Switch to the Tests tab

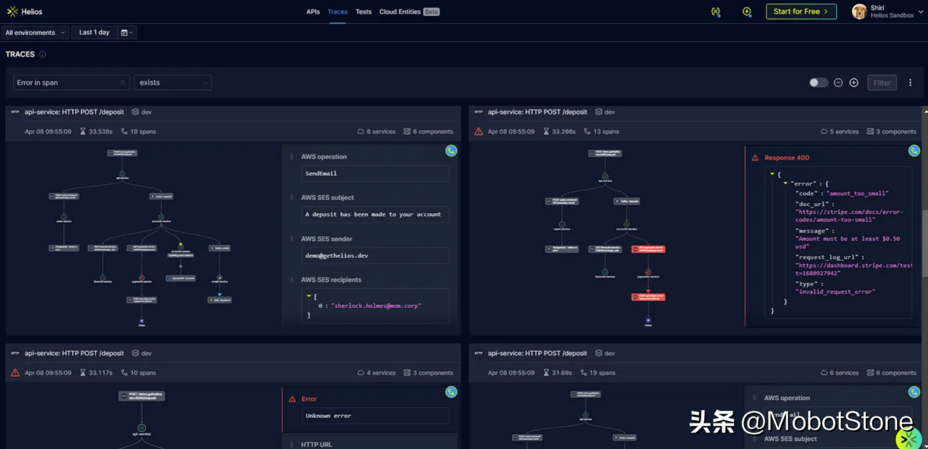pyautogui.click(x=363, y=12)
